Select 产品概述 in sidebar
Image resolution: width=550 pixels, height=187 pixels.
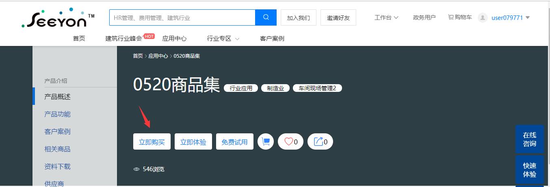57,97
